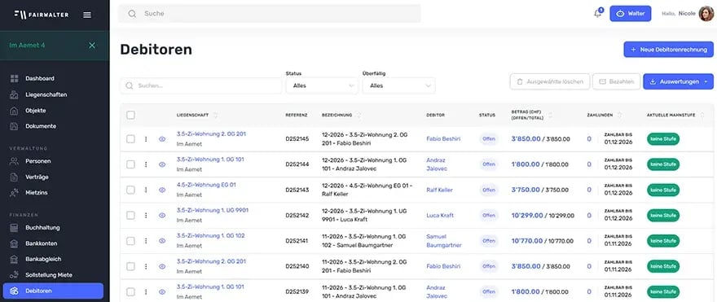View invoice D252139 via eye icon
This screenshot has width=717, height=302.
coord(162,291)
